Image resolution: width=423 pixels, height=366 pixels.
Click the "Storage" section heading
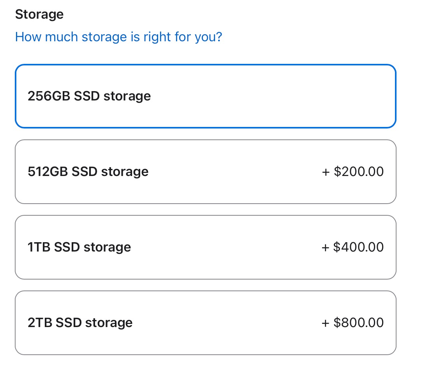click(39, 14)
